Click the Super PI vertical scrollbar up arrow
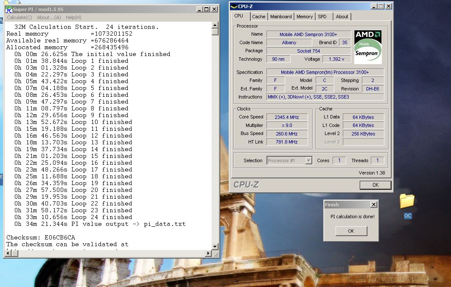 click(215, 25)
